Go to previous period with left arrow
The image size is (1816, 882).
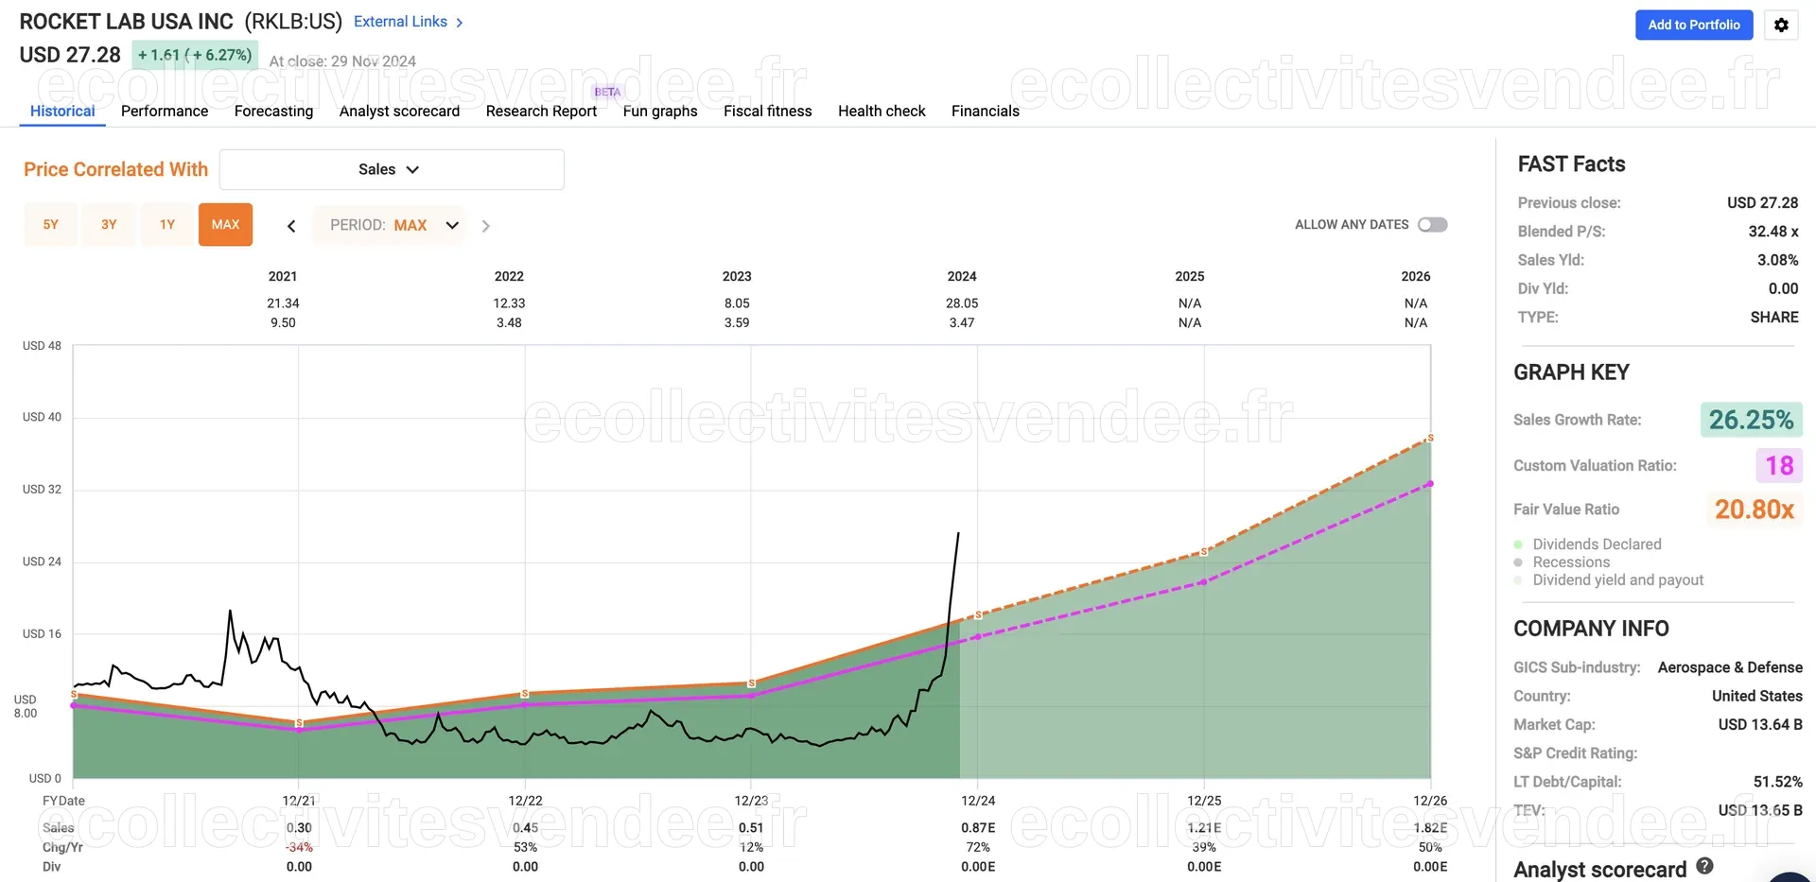click(x=291, y=225)
